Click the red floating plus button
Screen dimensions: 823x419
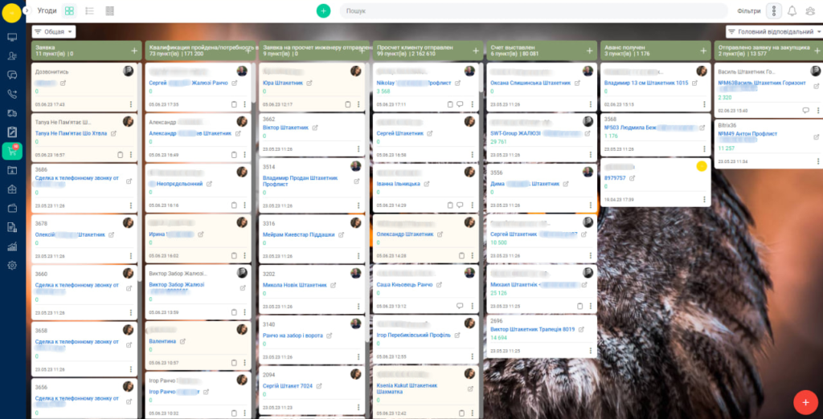click(805, 401)
